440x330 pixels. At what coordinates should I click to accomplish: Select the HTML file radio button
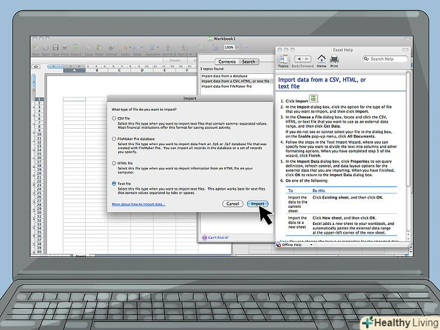coord(114,163)
